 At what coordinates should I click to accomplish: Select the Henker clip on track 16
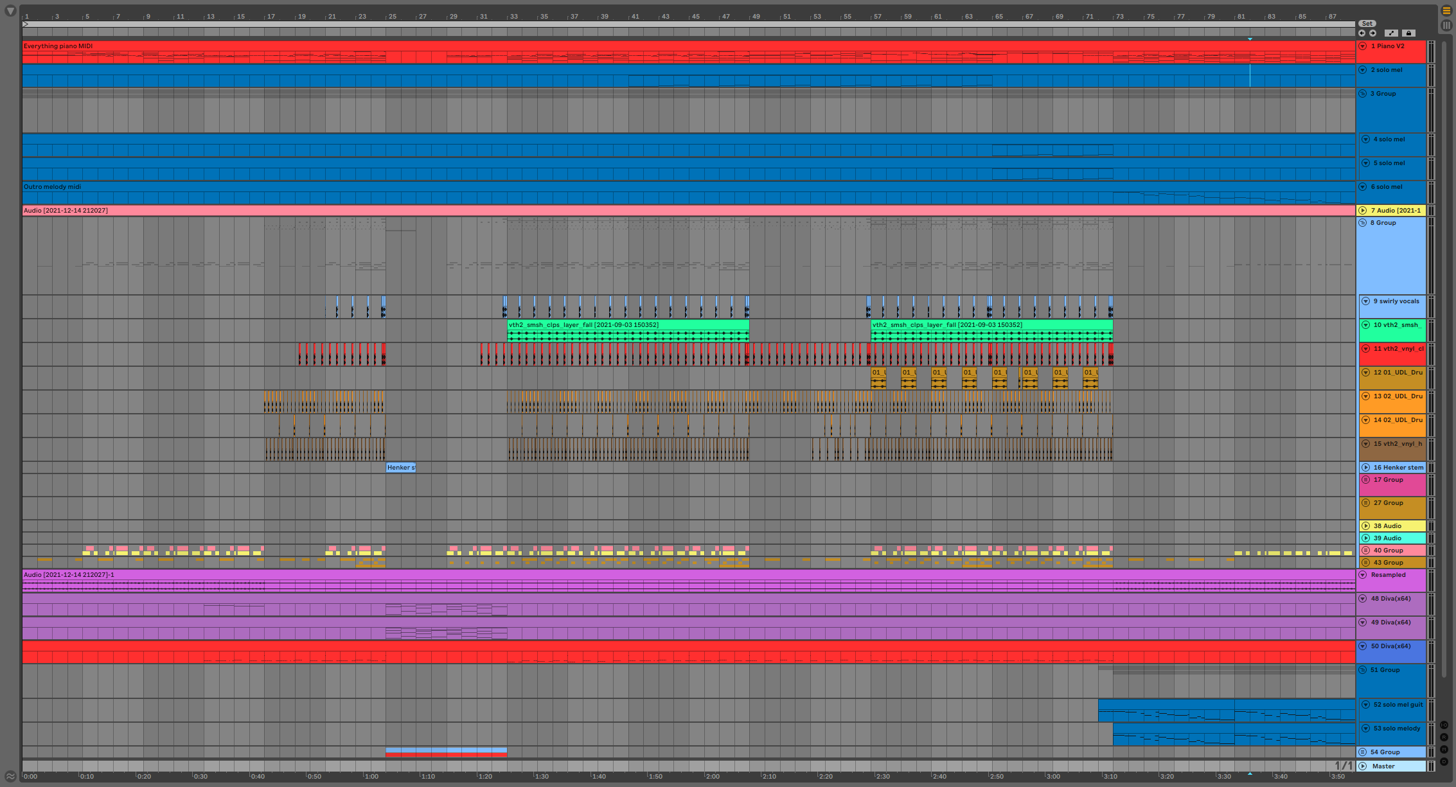pos(400,468)
